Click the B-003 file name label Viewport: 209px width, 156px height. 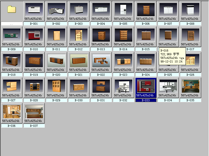79,24
